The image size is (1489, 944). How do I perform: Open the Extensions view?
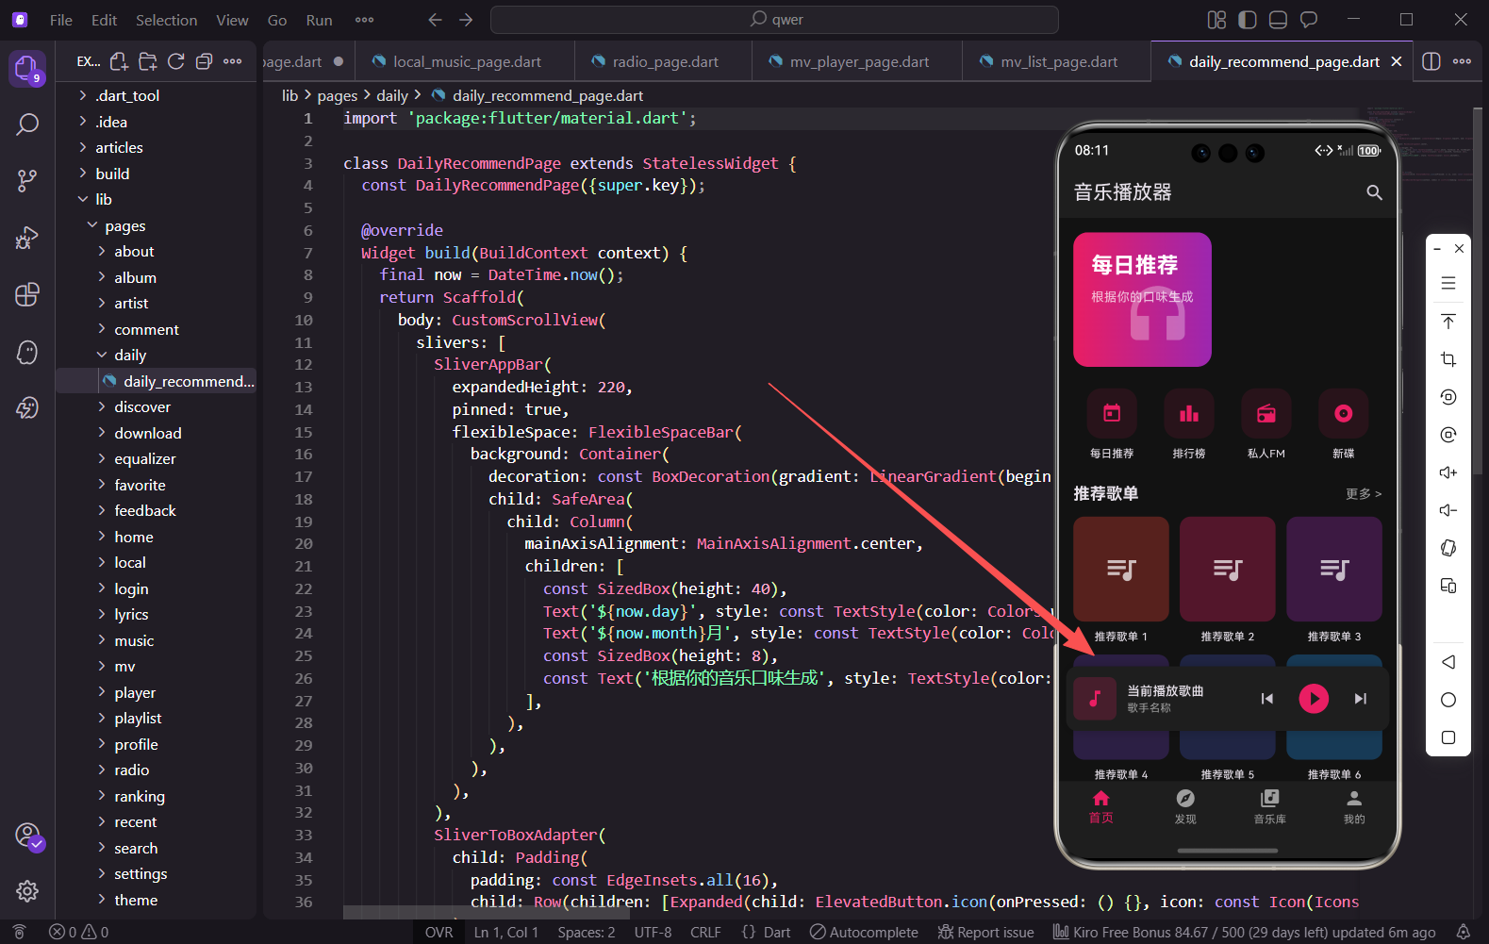click(x=27, y=294)
